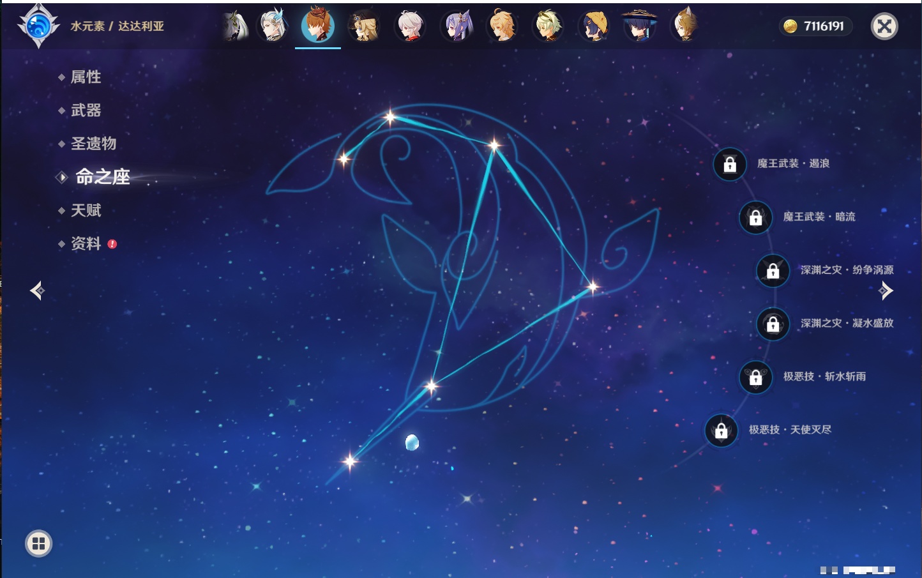Image resolution: width=922 pixels, height=578 pixels.
Task: Select the pale-green-haired character with the gold headband
Action: tap(548, 26)
